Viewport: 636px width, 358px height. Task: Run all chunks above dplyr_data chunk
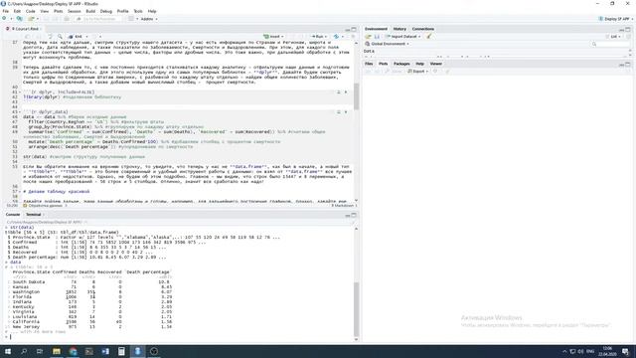pos(338,111)
